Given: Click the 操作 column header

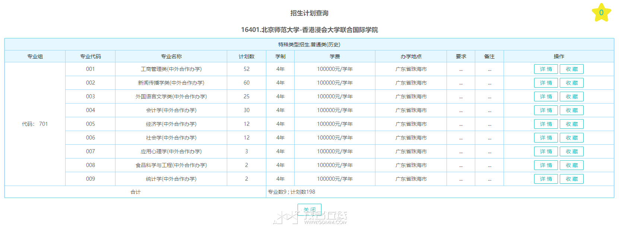Looking at the screenshot, I should point(559,56).
